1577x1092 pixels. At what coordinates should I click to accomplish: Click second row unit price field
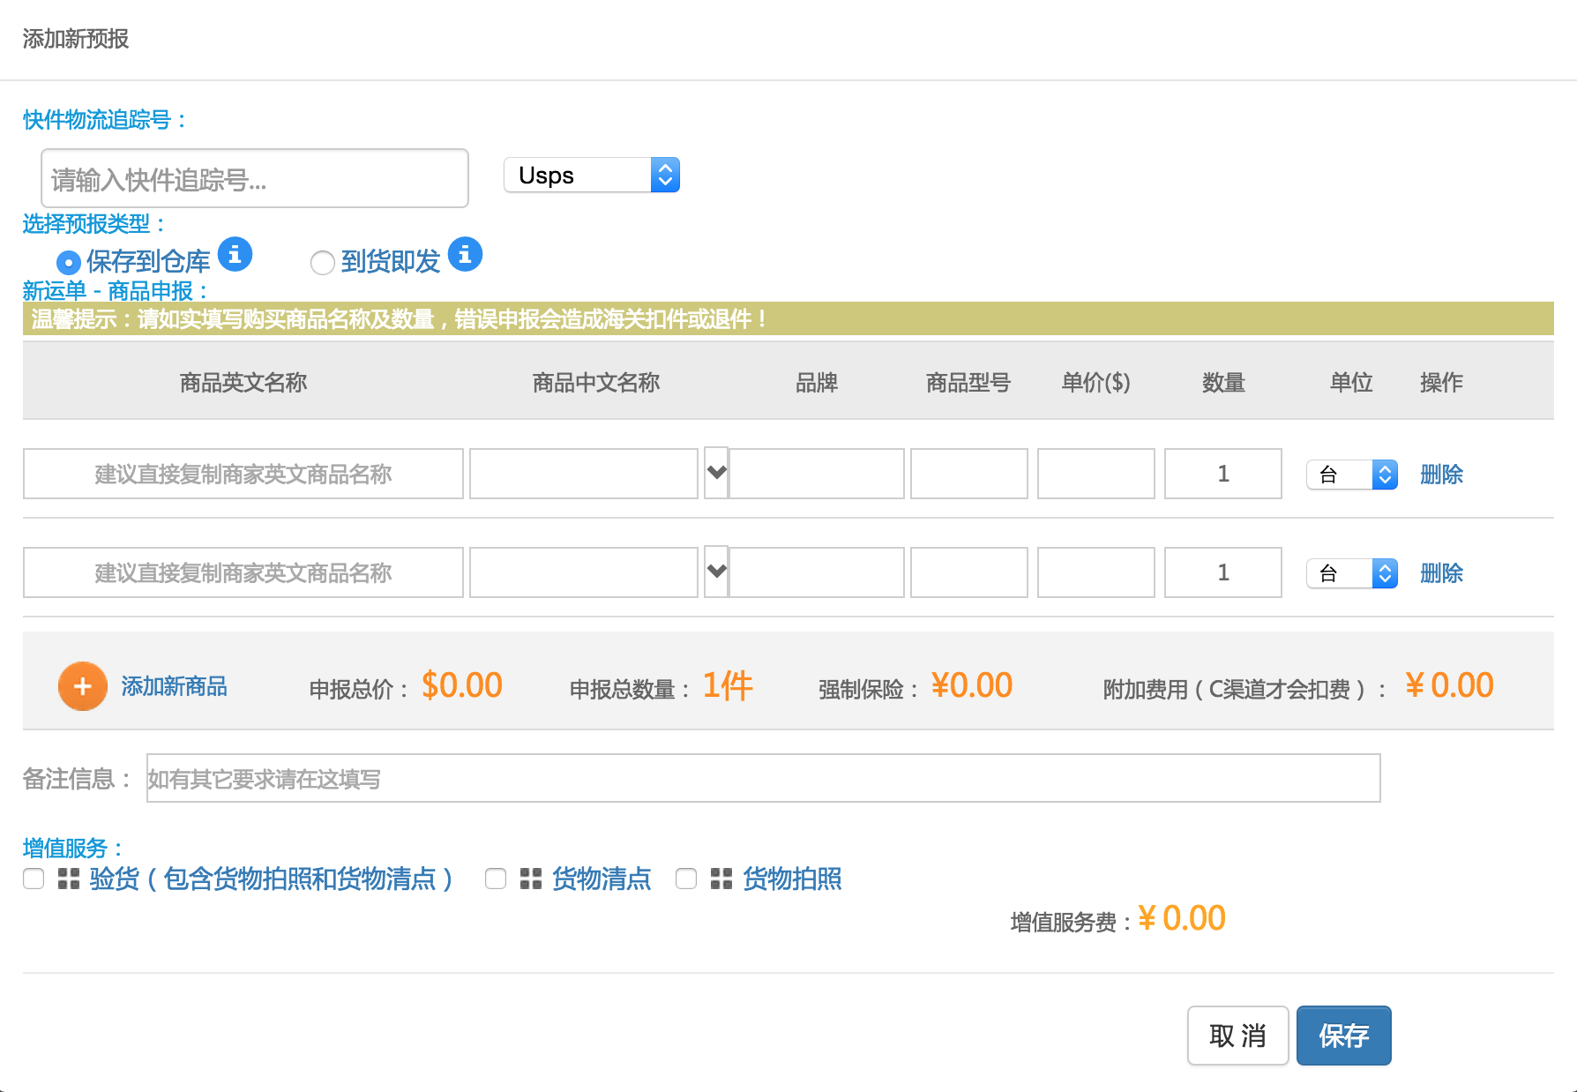click(1096, 572)
